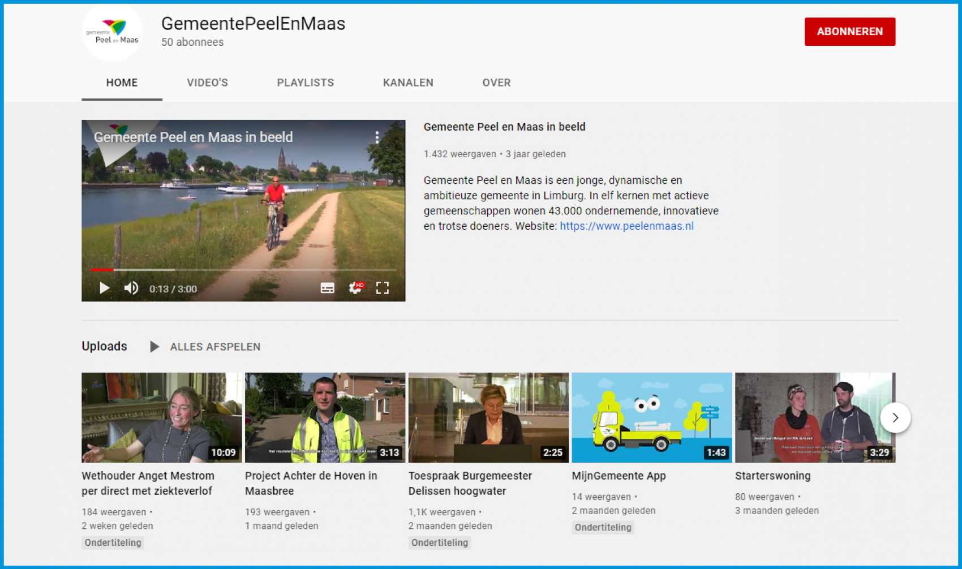
Task: Open the Video's tab
Action: pyautogui.click(x=207, y=83)
